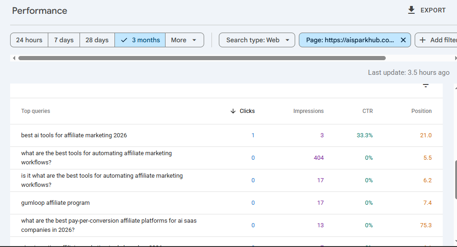This screenshot has width=457, height=247.
Task: Click the horizontal scrollbar thumb
Action: (202, 58)
